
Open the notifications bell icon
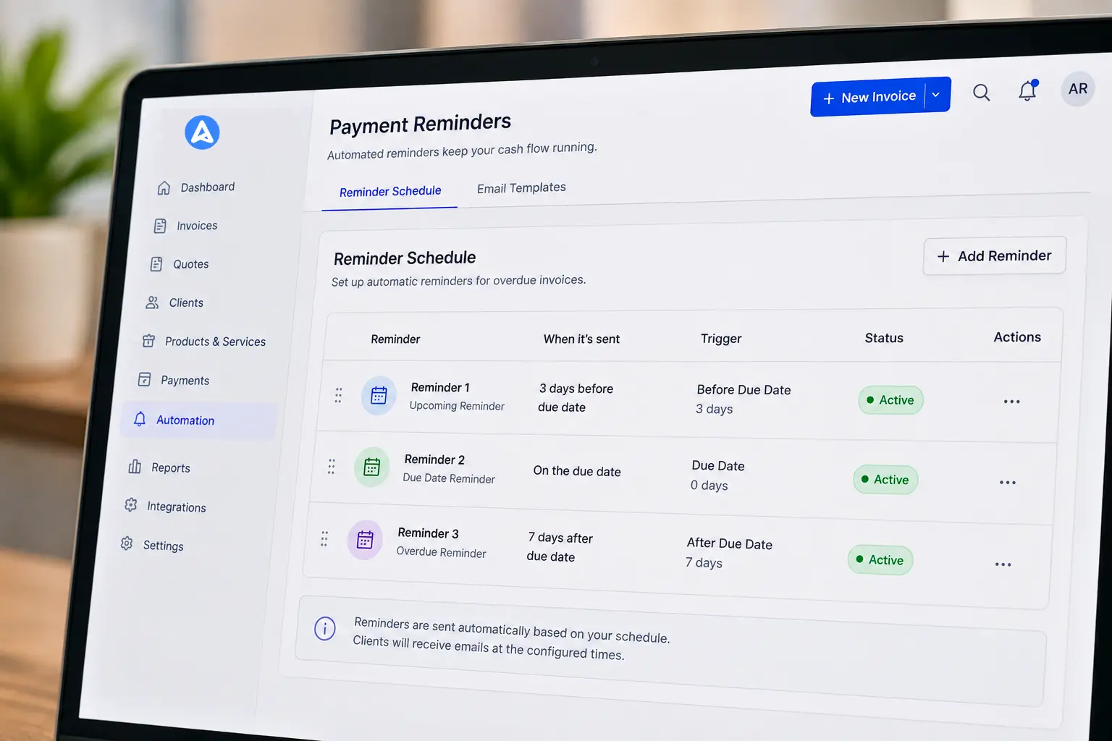(x=1028, y=90)
